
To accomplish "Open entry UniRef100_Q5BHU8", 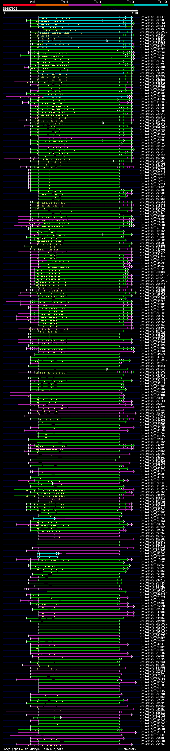I will [x=152, y=334].
